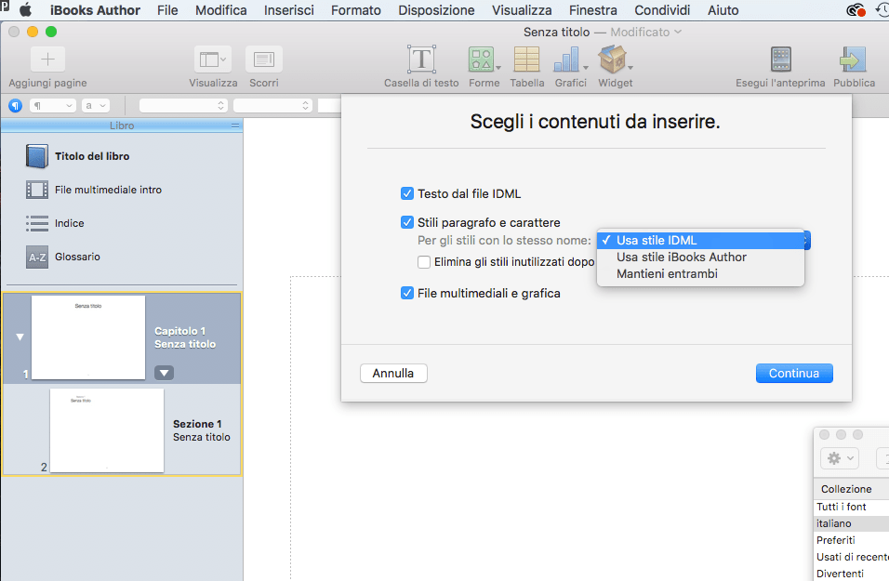This screenshot has height=581, width=889.
Task: Select the Titolo del libro label
Action: pyautogui.click(x=92, y=156)
